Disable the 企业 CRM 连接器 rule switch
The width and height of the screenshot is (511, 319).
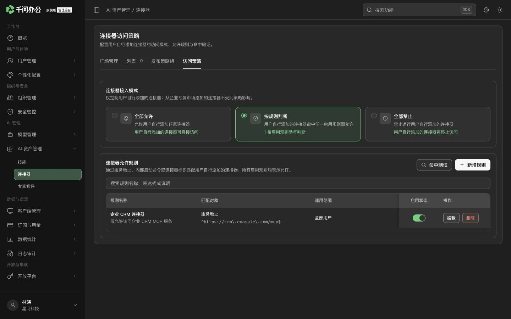[419, 218]
